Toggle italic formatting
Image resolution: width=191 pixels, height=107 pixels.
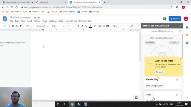(82, 26)
